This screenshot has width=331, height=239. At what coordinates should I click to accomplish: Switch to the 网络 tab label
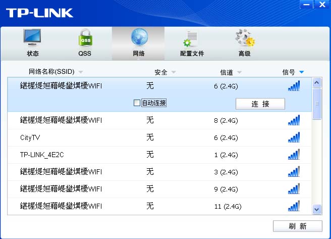pos(139,54)
